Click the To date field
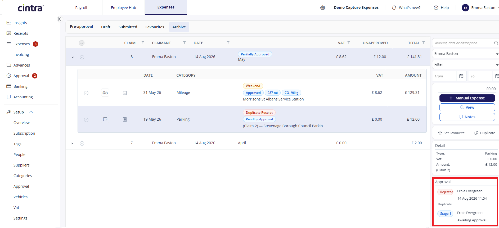Viewport: 499px width, 228px height. [480, 76]
